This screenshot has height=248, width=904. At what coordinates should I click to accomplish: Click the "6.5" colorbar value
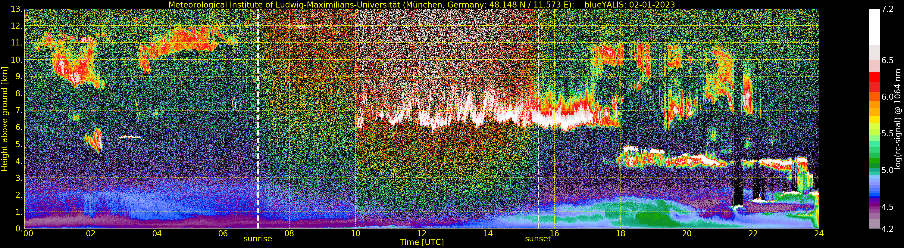[887, 60]
